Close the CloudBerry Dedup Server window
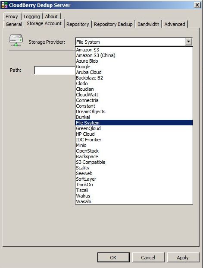The height and width of the screenshot is (268, 203). (x=197, y=5)
